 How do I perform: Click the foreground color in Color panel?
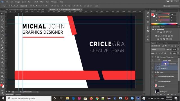[x=152, y=15]
